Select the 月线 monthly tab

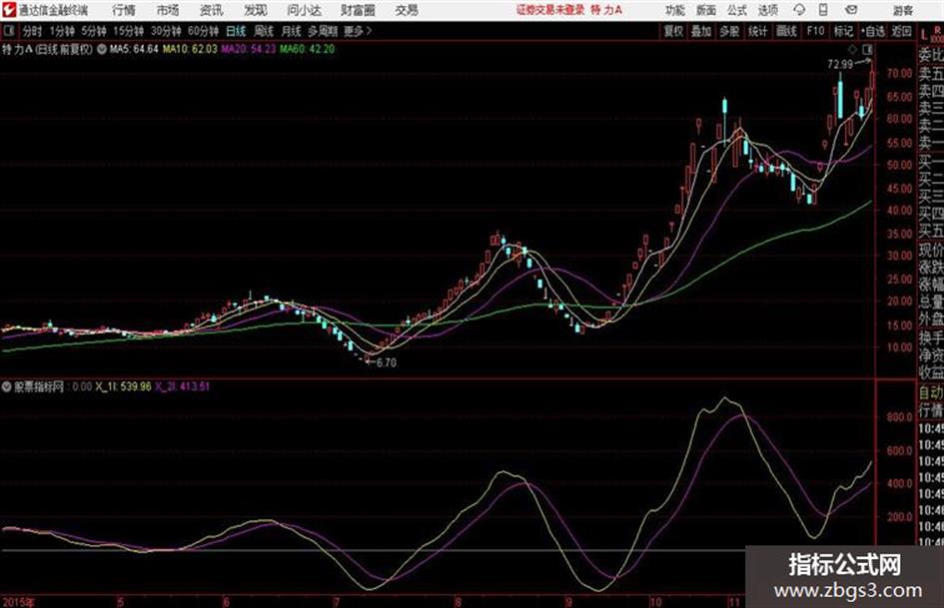[x=292, y=31]
